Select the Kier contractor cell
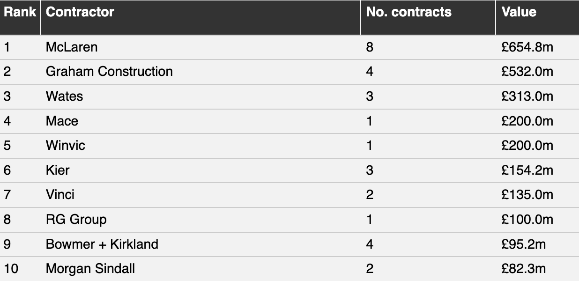The width and height of the screenshot is (579, 281). pos(58,170)
